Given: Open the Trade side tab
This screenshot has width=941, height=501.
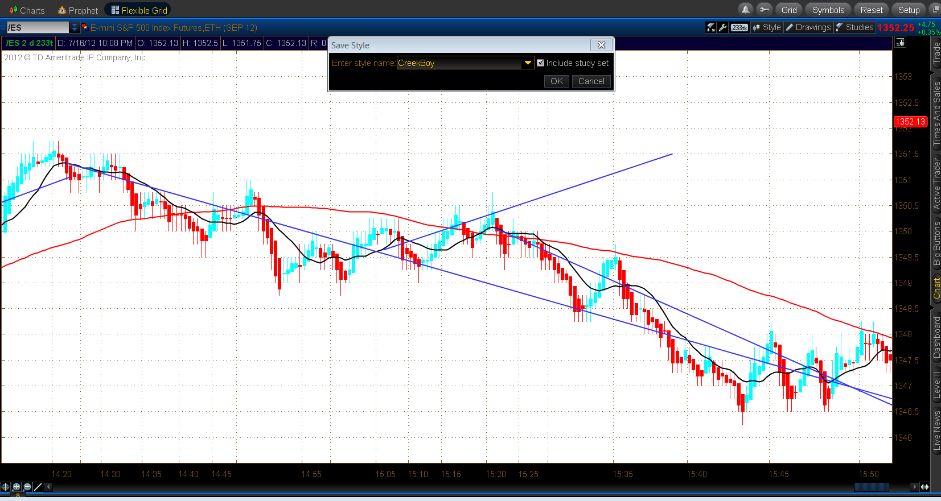Looking at the screenshot, I should 936,54.
